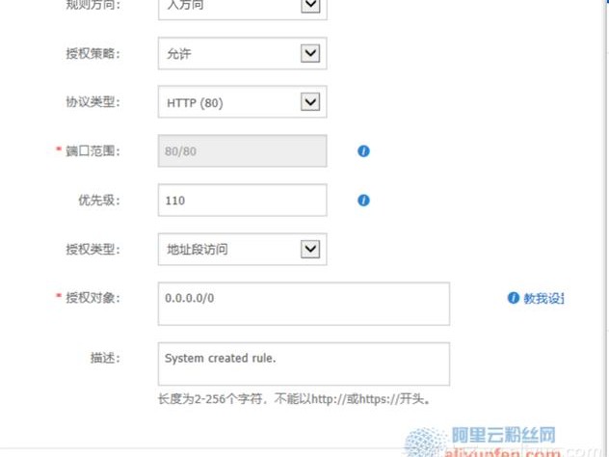Open the 授权类型 dropdown showing 地址段访问
Screen dimensions: 609x457
(x=243, y=249)
